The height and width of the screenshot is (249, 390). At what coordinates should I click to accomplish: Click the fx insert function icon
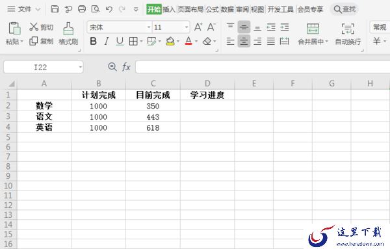(126, 67)
